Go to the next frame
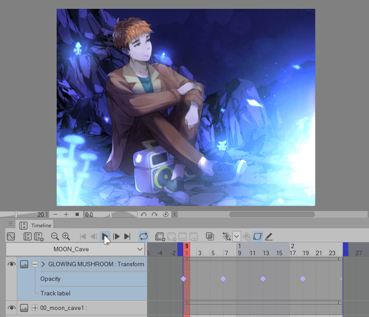Viewport: 369px width, 317px height. coord(116,237)
